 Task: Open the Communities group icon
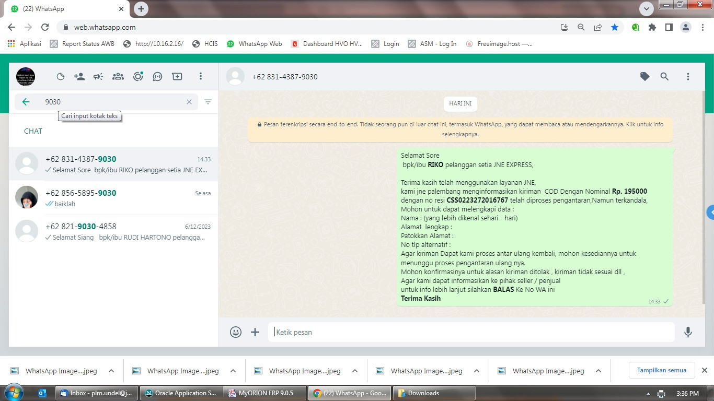pyautogui.click(x=118, y=77)
